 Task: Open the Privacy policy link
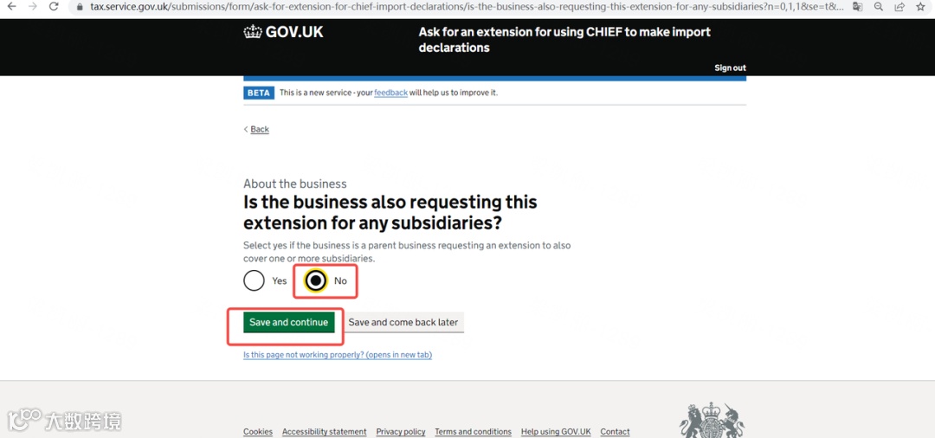pyautogui.click(x=401, y=431)
